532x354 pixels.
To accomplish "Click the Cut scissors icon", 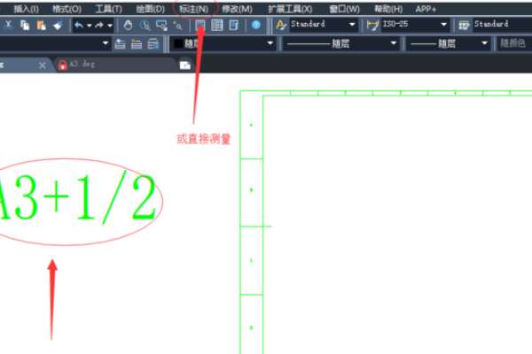I will (x=9, y=25).
